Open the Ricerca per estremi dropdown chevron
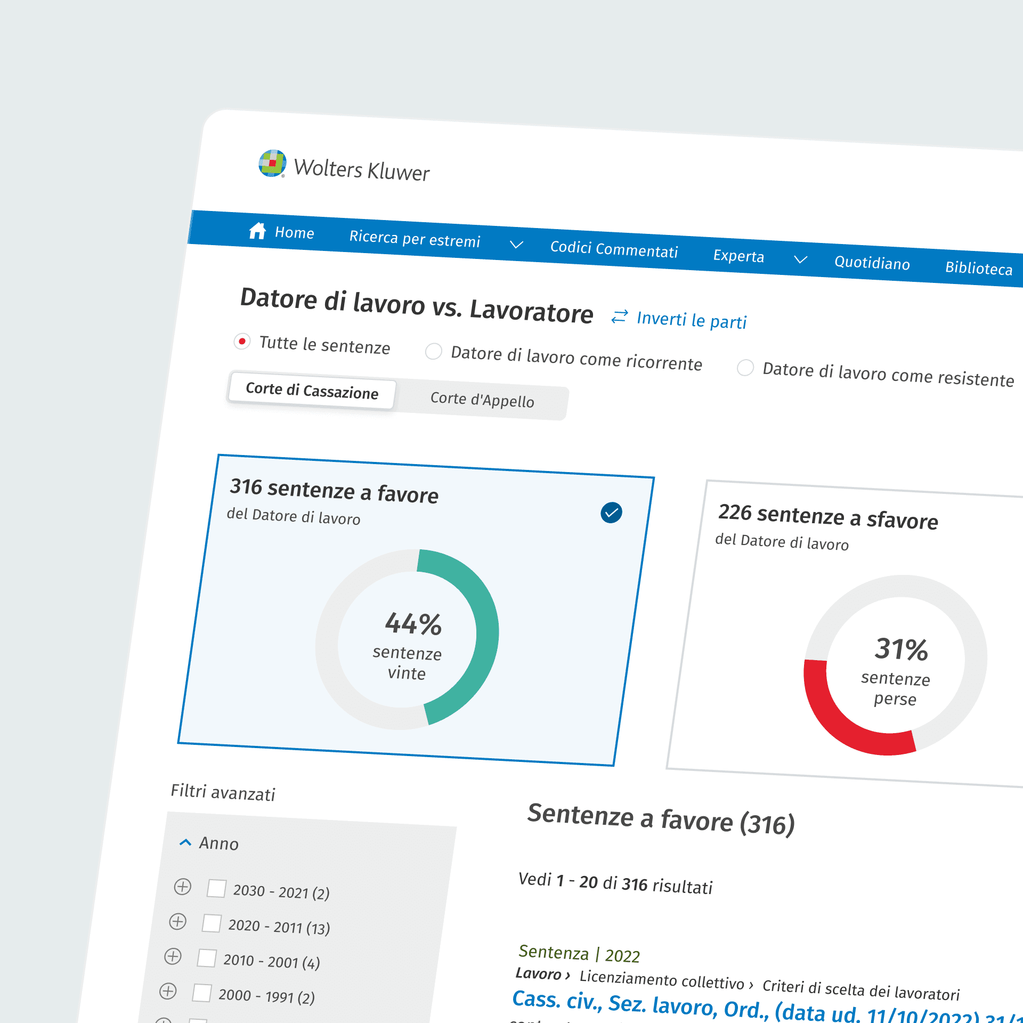 click(x=516, y=245)
